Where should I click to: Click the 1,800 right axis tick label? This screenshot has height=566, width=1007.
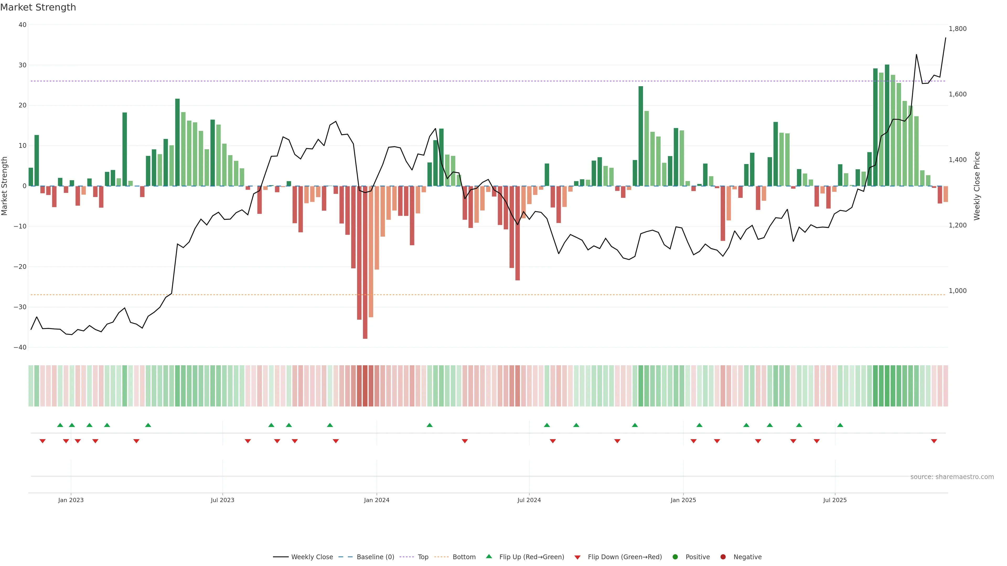(957, 29)
